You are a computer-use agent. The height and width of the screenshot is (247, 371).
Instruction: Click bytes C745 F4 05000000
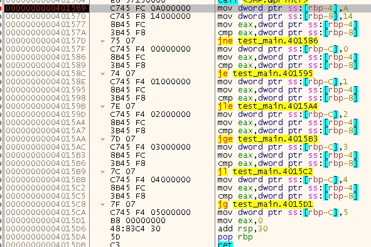(150, 212)
